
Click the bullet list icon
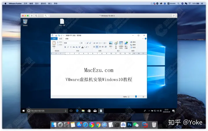[100, 43]
